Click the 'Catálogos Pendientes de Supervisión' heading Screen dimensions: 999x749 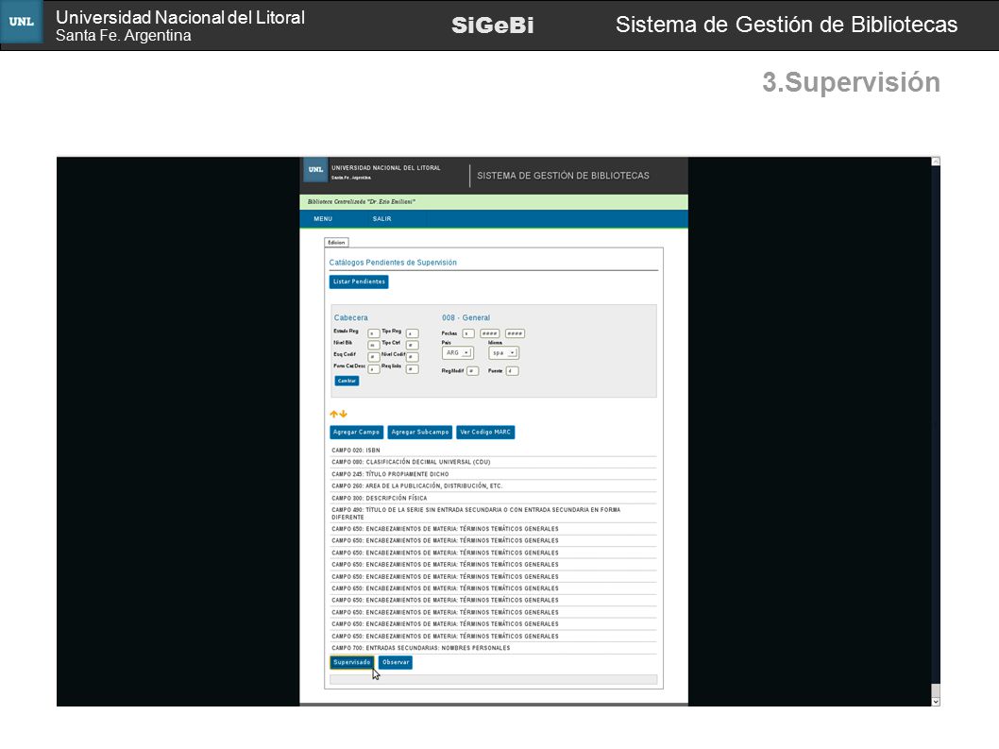pos(393,263)
